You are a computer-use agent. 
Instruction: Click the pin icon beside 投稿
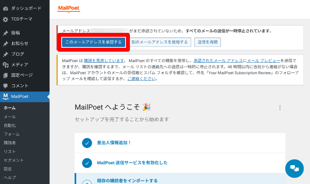[5, 33]
